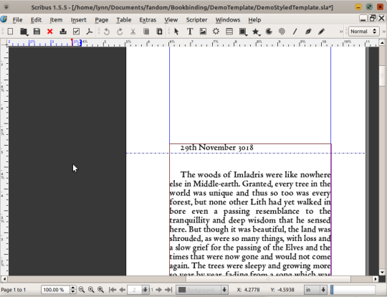Undo last action with toolbar arrow
Image resolution: width=387 pixels, height=297 pixels.
(107, 32)
